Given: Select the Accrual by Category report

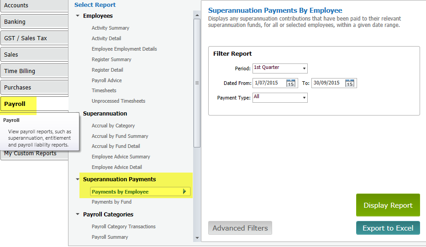Looking at the screenshot, I should coord(113,126).
